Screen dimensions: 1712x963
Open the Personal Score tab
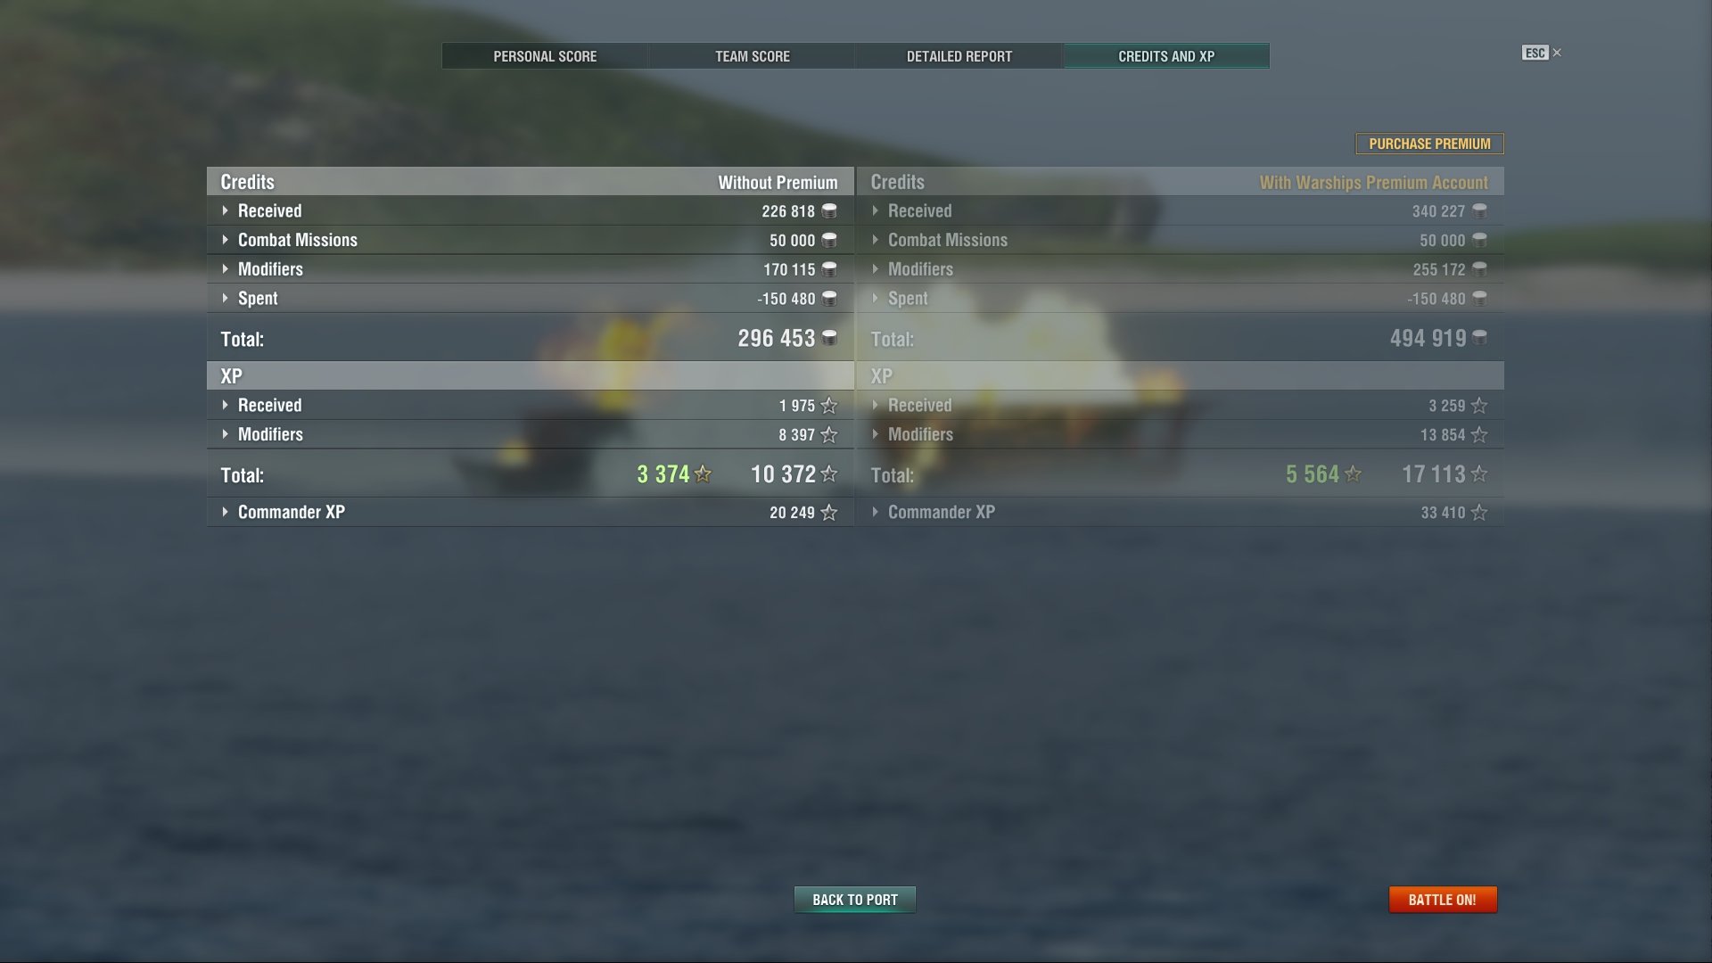tap(545, 56)
